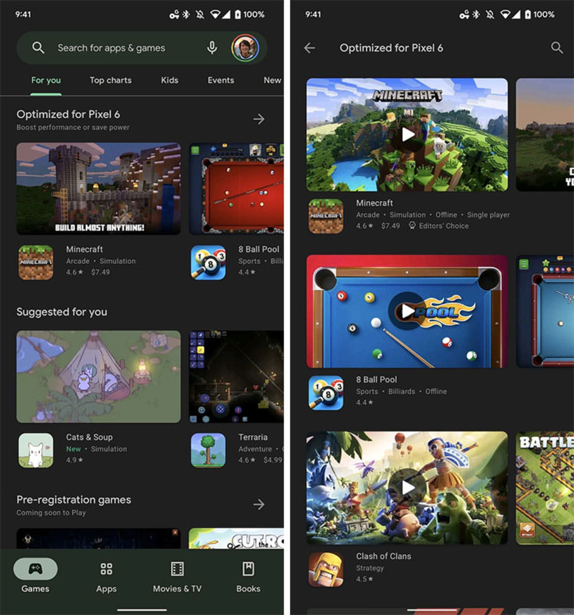This screenshot has height=615, width=574.
Task: Play the Clash of Clans trailer video
Action: coord(407,487)
